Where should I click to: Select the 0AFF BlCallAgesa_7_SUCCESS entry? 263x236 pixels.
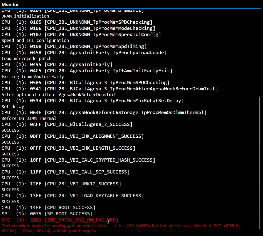pyautogui.click(x=67, y=124)
